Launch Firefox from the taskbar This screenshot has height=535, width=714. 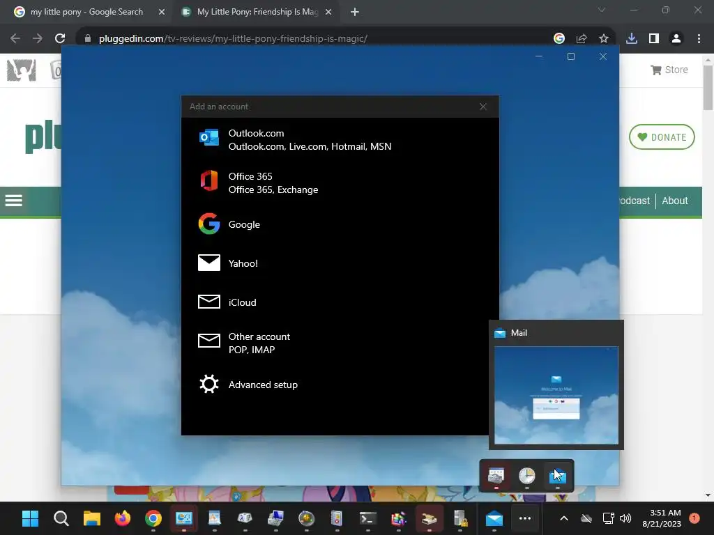(123, 518)
